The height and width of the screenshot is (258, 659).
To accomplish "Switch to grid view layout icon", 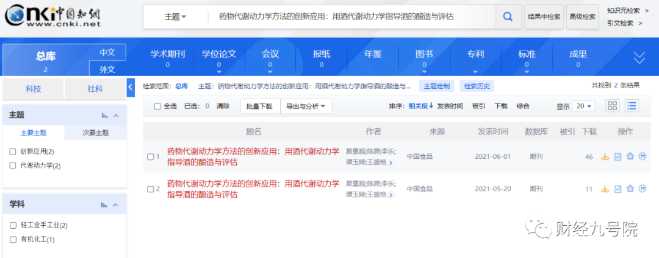I will pyautogui.click(x=613, y=106).
